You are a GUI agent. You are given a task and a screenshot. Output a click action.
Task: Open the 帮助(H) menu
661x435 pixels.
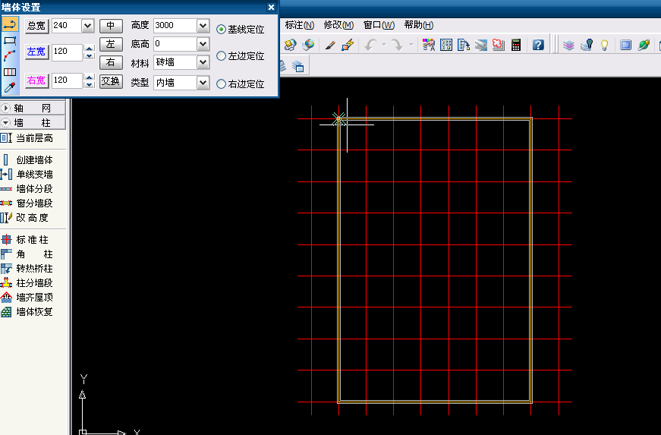(x=418, y=25)
